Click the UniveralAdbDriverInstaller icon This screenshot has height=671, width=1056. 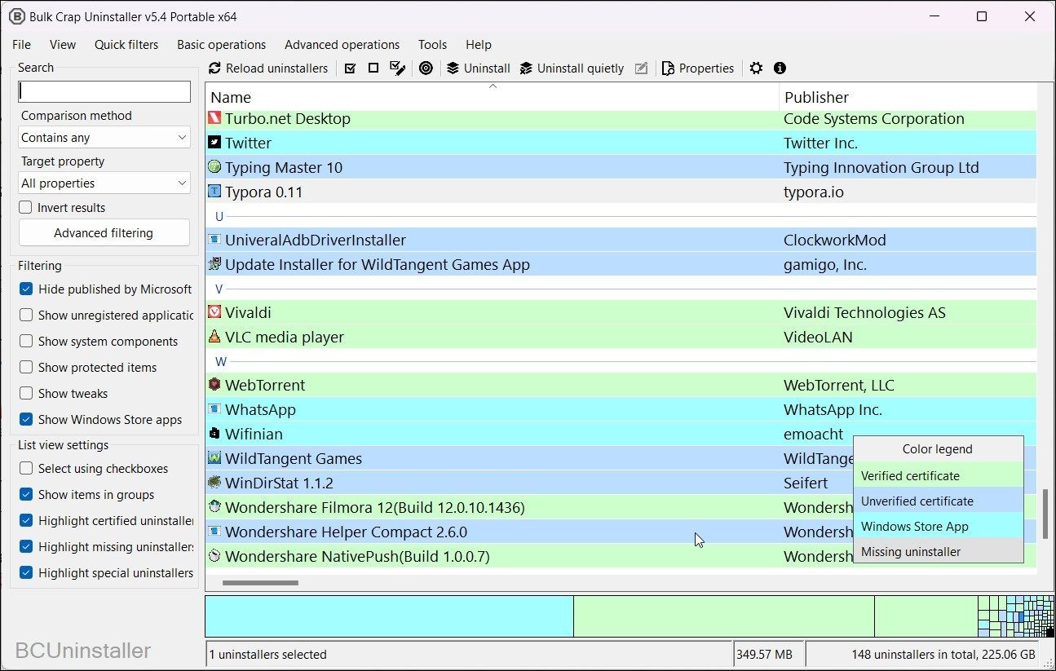[214, 240]
